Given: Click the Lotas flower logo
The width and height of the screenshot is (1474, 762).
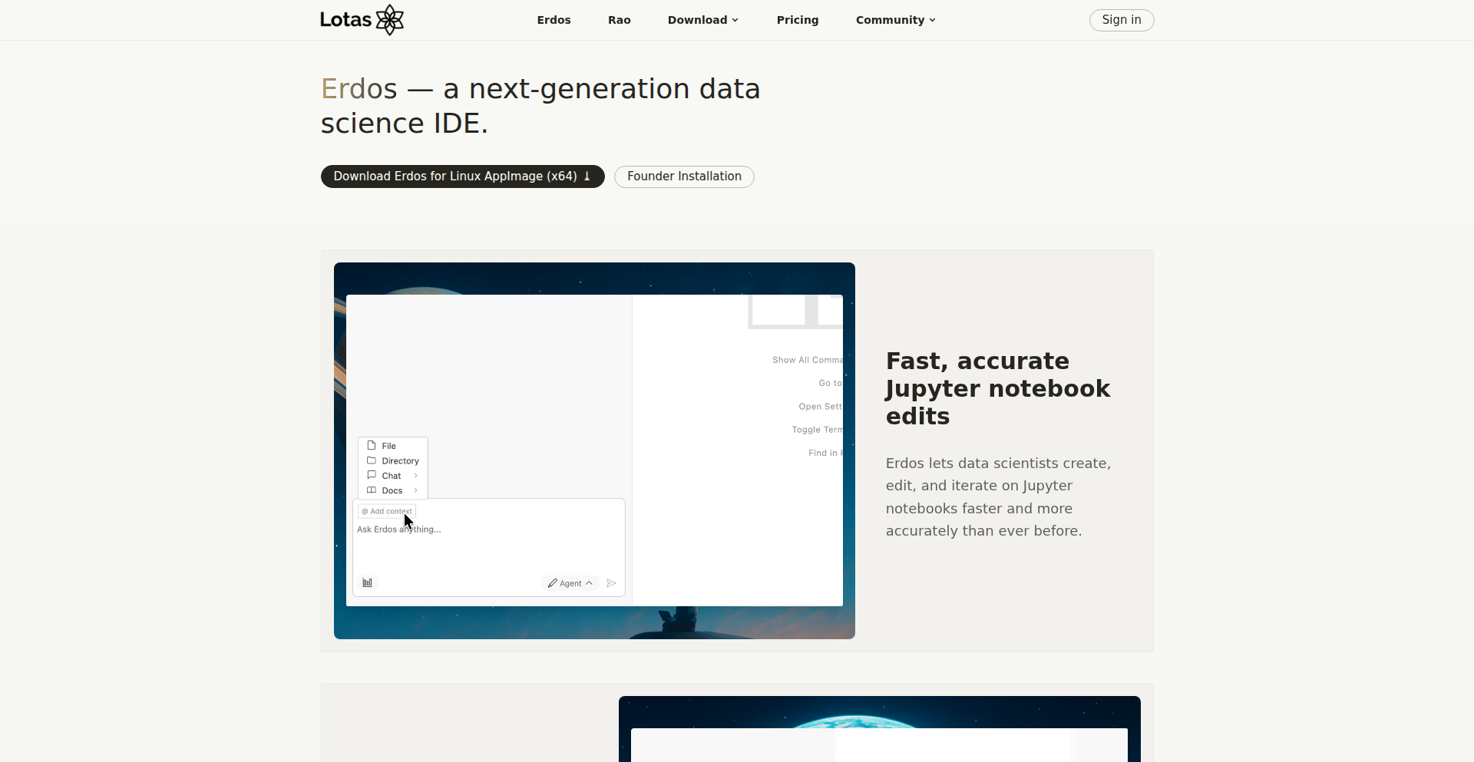Looking at the screenshot, I should tap(390, 20).
